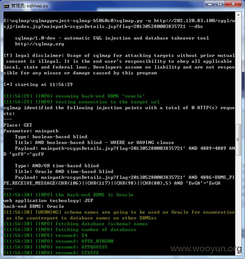Click 'sqlmap/1.0-dev - automatic SQL injection' line
Image resolution: width=245 pixels, height=259 pixels.
tap(112, 38)
